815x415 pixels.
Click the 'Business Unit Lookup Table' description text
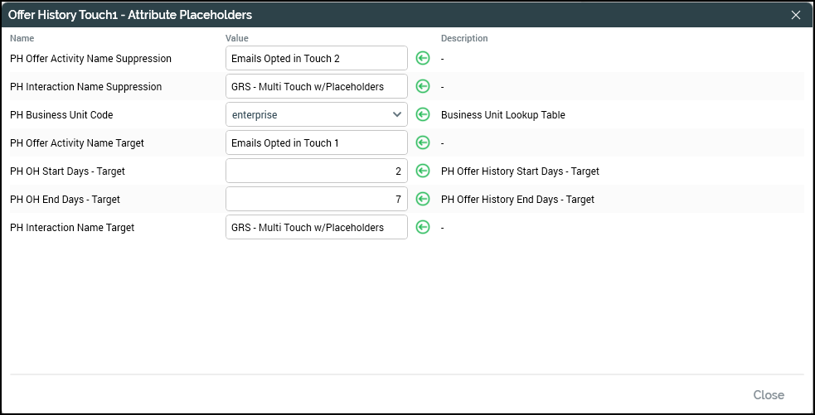pyautogui.click(x=502, y=115)
